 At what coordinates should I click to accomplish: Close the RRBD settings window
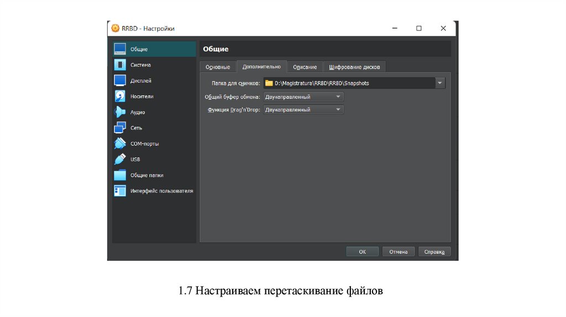click(443, 28)
